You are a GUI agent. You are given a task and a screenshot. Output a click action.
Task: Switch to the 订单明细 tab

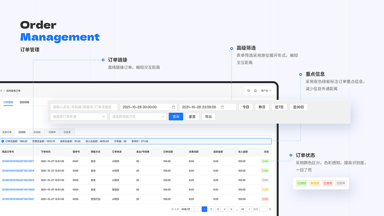click(8, 102)
